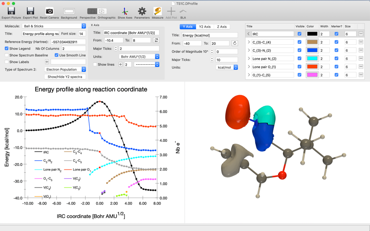
Task: Remove O_{1}-C_{5} series minus button
Action: point(361,75)
